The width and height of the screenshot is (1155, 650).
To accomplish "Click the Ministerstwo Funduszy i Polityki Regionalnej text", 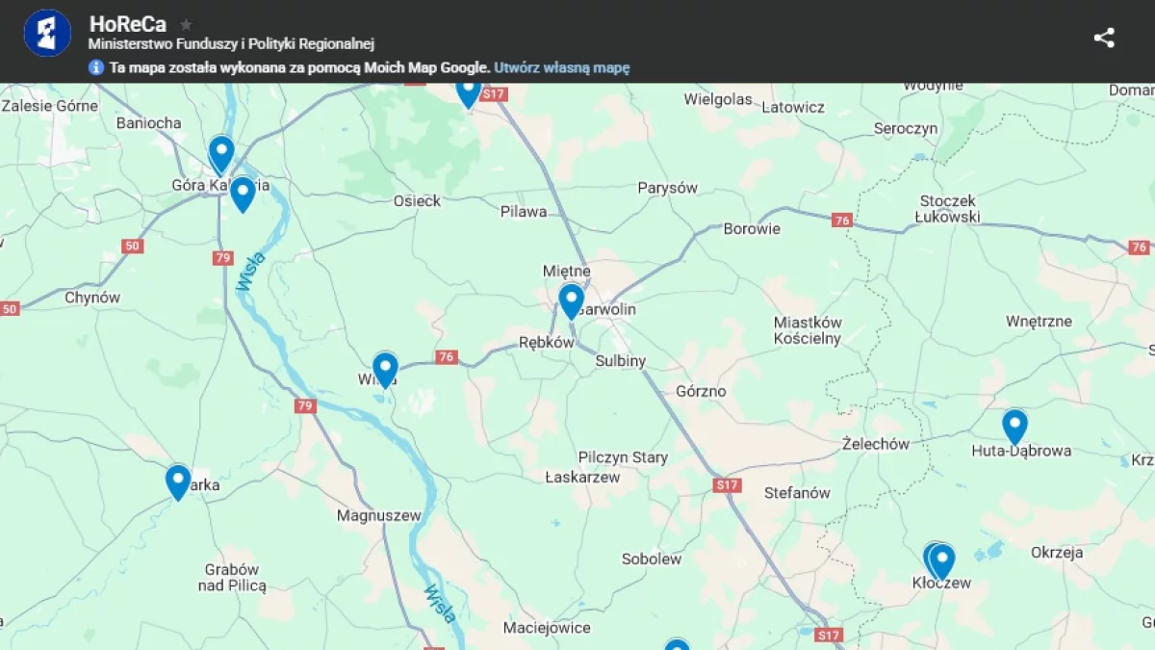I will pyautogui.click(x=231, y=44).
